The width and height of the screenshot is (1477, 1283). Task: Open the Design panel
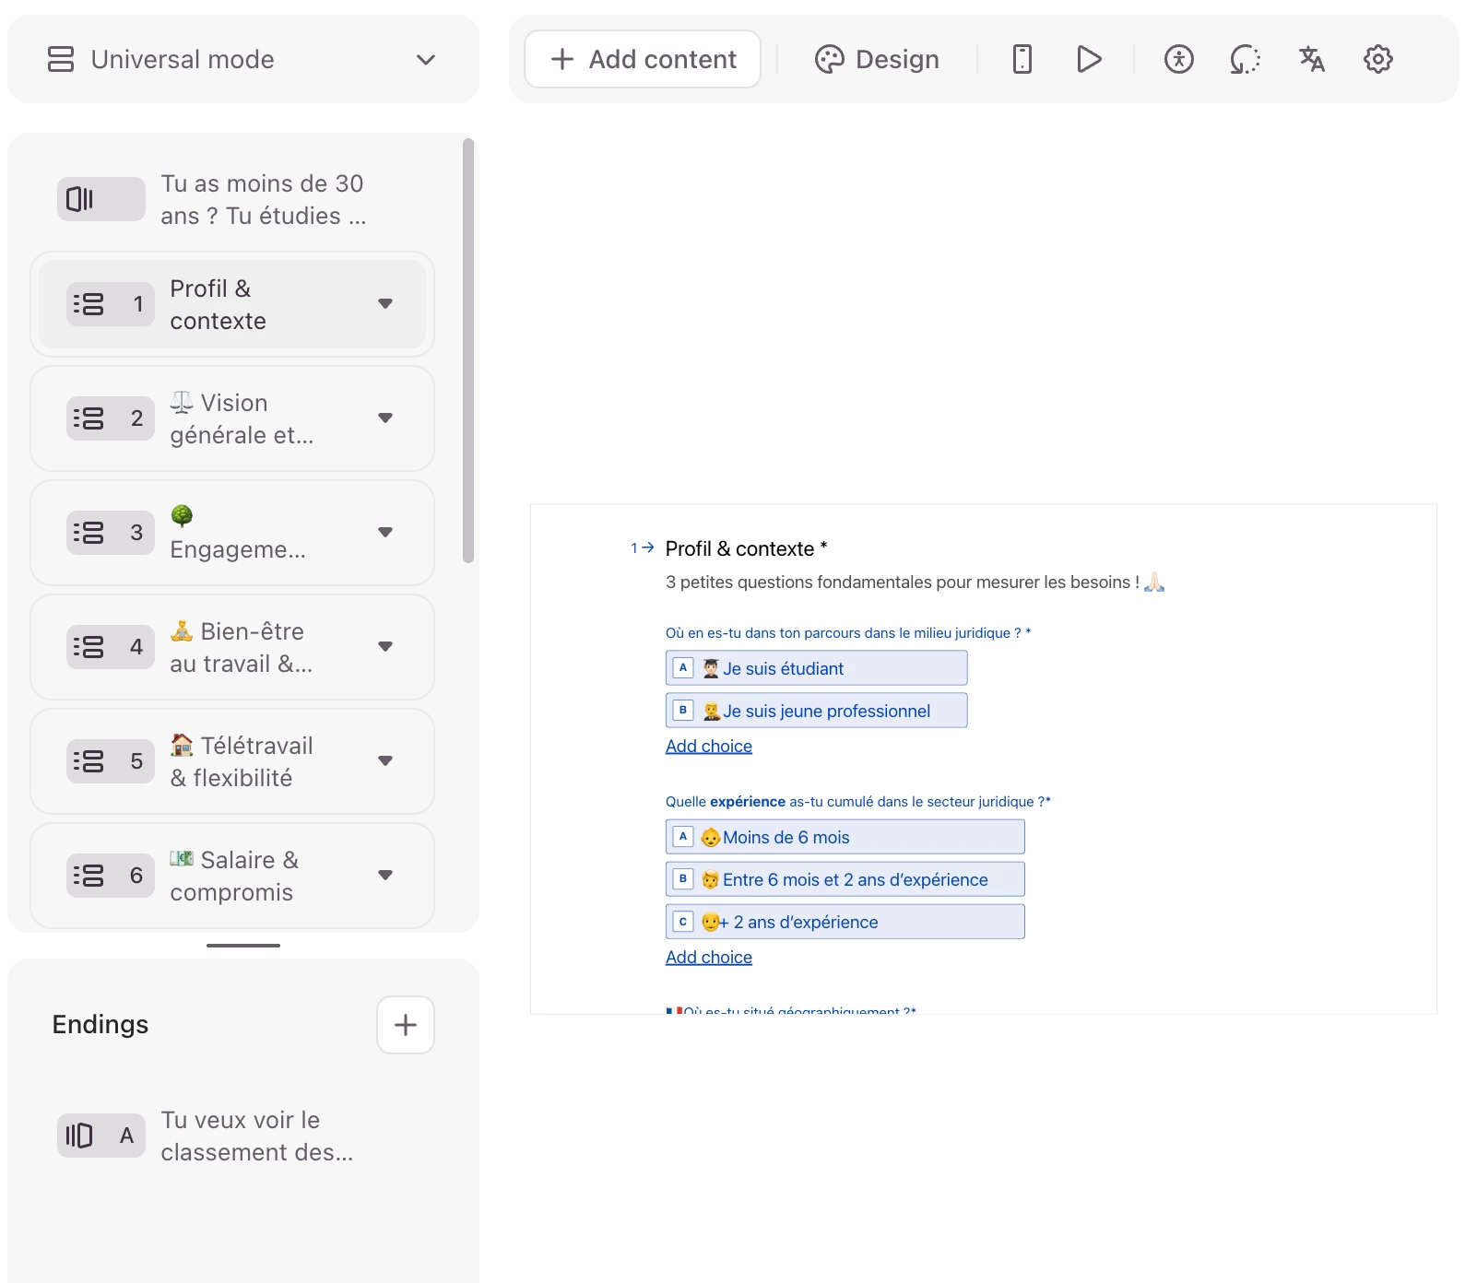[x=877, y=59]
